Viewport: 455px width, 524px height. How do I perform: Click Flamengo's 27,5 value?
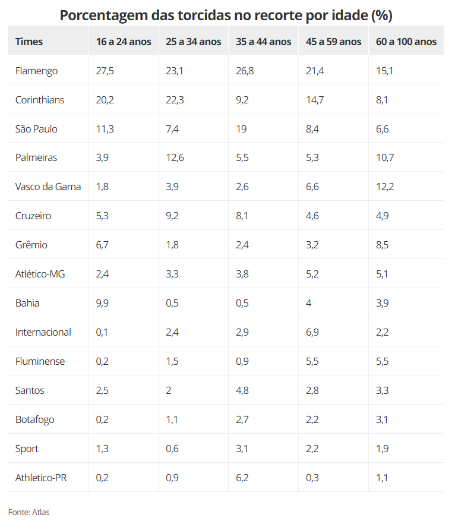tap(105, 71)
